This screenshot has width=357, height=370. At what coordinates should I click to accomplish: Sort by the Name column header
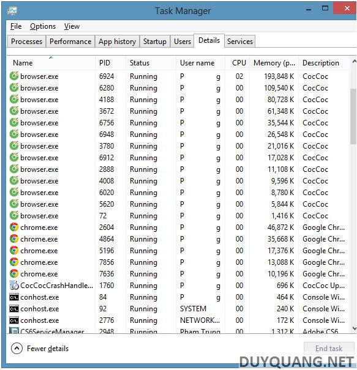click(x=51, y=63)
